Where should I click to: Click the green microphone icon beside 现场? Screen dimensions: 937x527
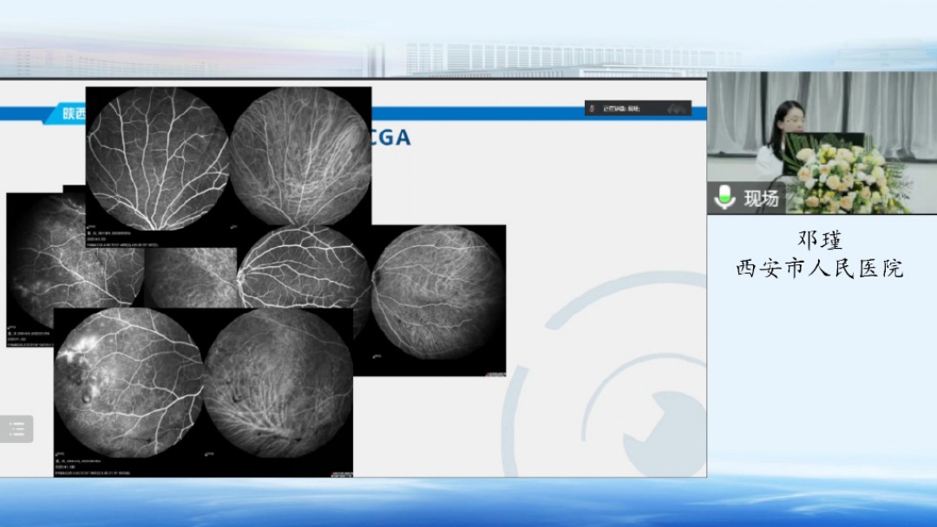pos(724,198)
